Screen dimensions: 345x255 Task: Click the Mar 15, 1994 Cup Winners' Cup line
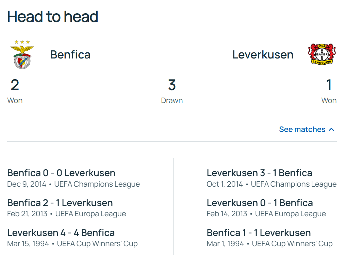(72, 244)
